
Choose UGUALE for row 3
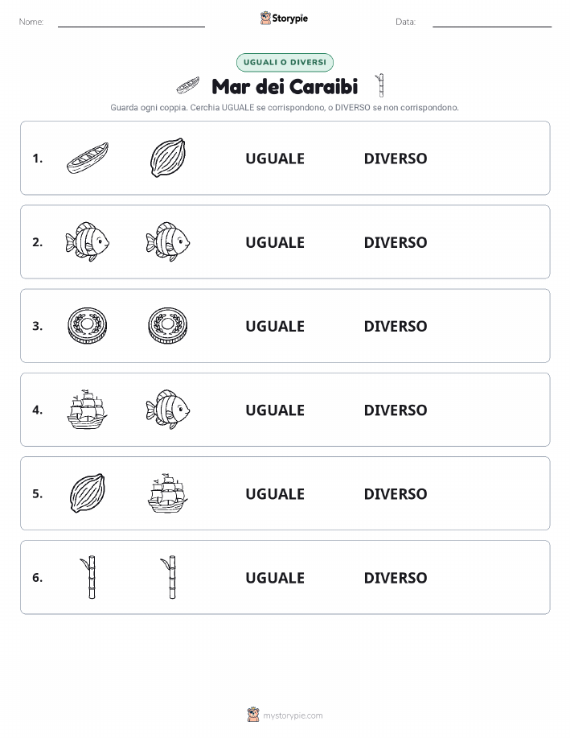275,326
